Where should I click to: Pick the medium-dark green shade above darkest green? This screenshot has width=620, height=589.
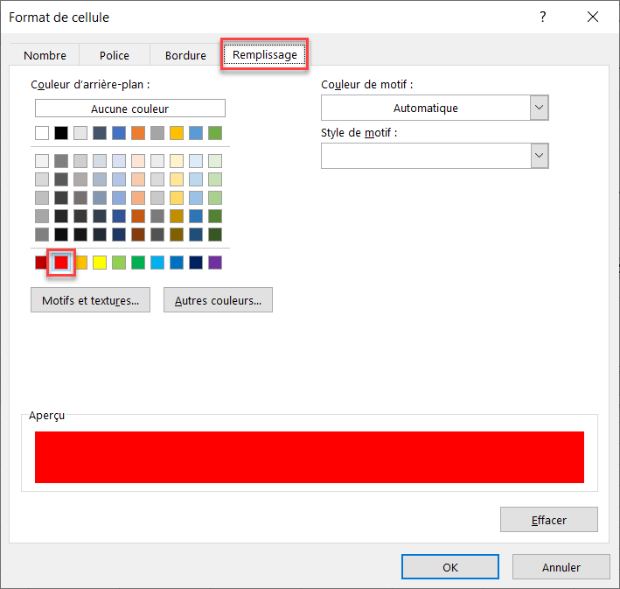pos(215,216)
